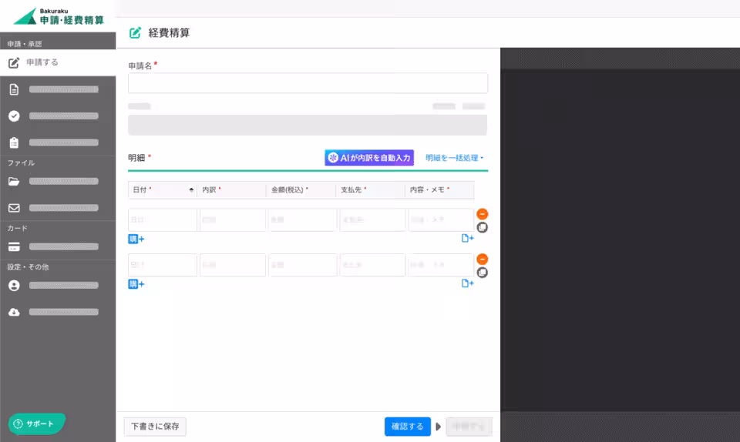
Task: Open the サポート help button
Action: (x=36, y=424)
